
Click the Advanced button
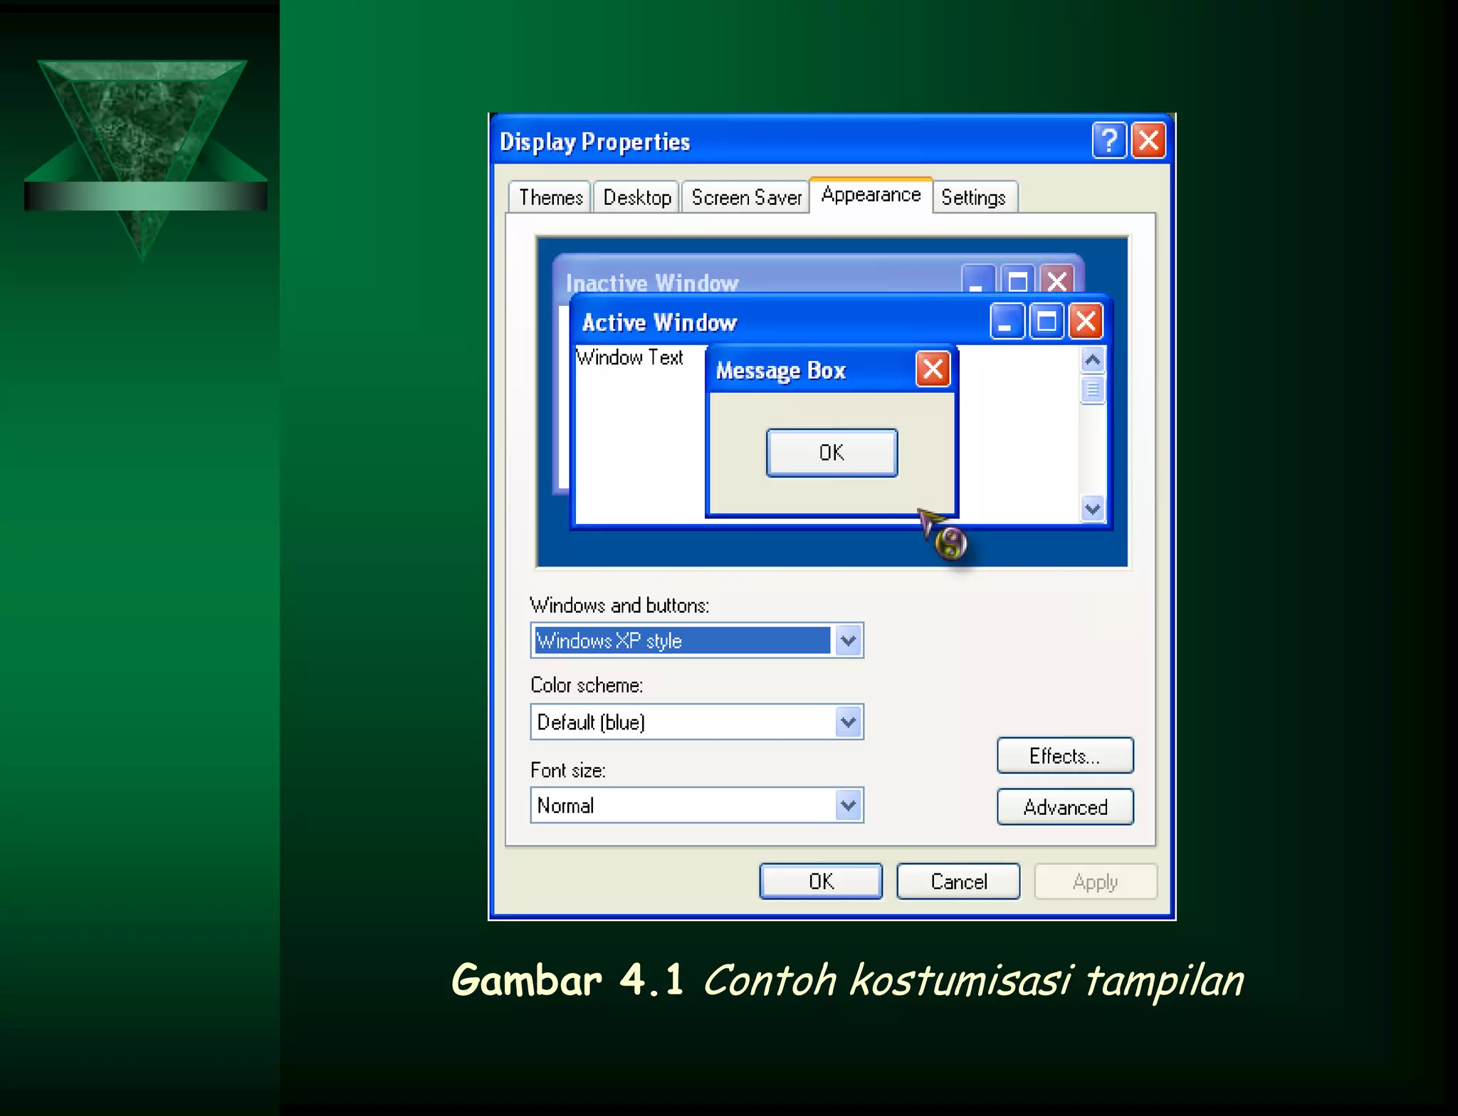click(1064, 807)
